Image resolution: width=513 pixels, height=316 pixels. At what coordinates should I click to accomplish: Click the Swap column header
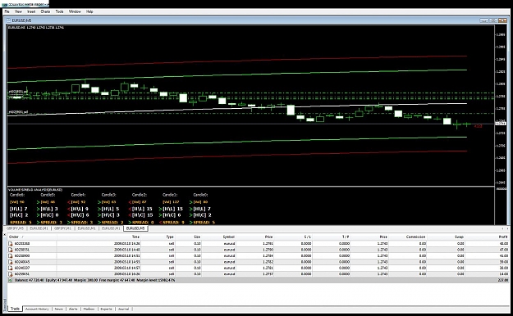click(446, 237)
